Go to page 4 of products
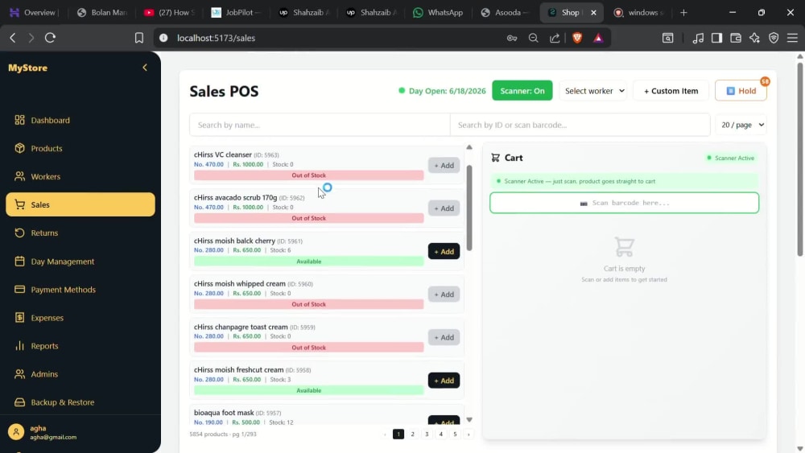Screen dimensions: 805x453 (x=441, y=434)
